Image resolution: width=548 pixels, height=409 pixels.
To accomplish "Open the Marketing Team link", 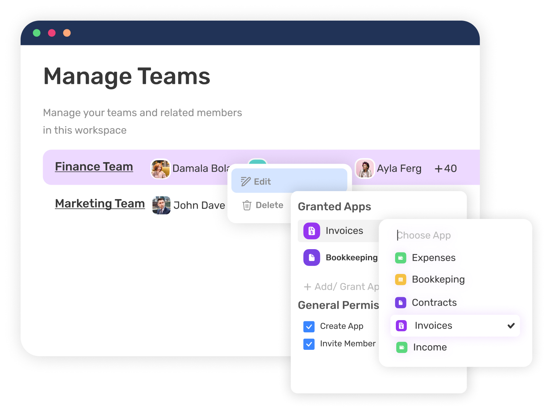I will pos(100,204).
